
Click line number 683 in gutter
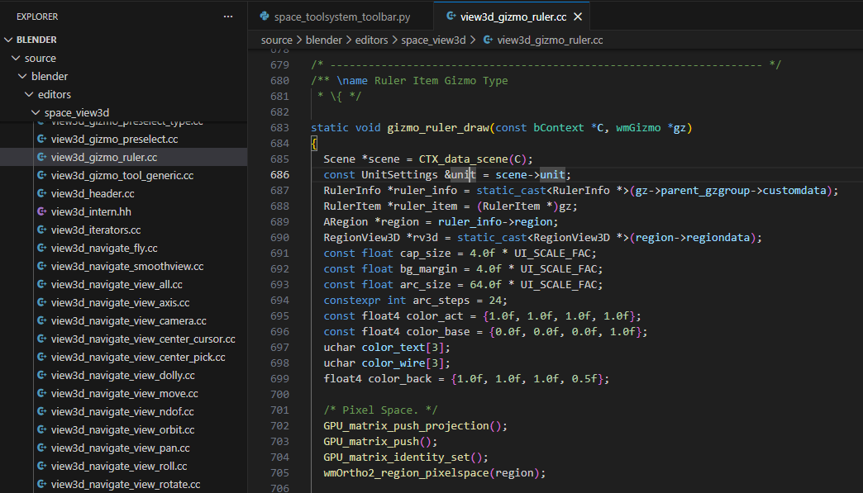tap(279, 127)
